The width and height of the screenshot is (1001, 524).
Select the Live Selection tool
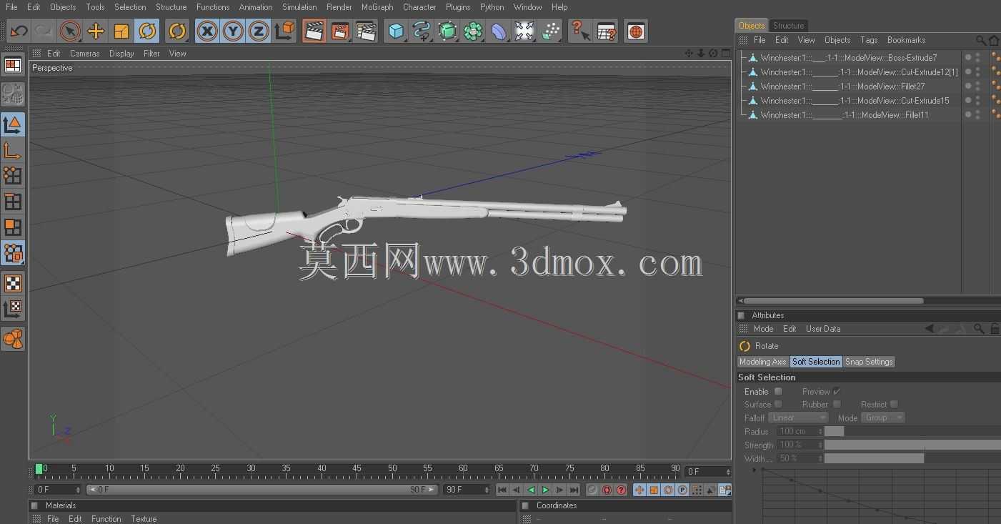tap(69, 31)
